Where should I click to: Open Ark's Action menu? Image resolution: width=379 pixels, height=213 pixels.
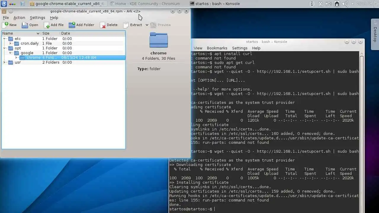click(19, 18)
